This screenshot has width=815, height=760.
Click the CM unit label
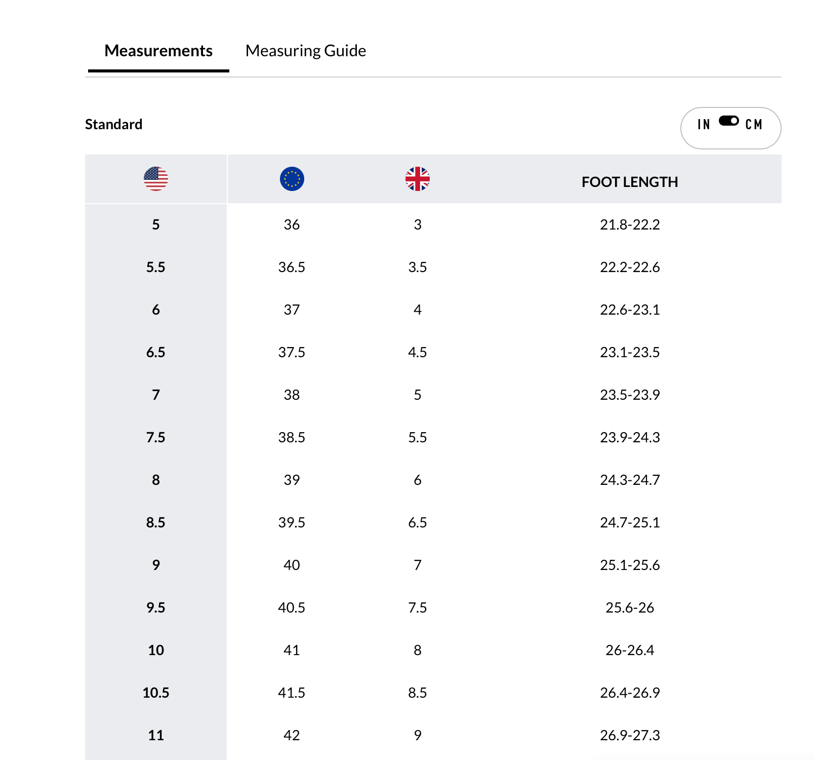point(754,125)
